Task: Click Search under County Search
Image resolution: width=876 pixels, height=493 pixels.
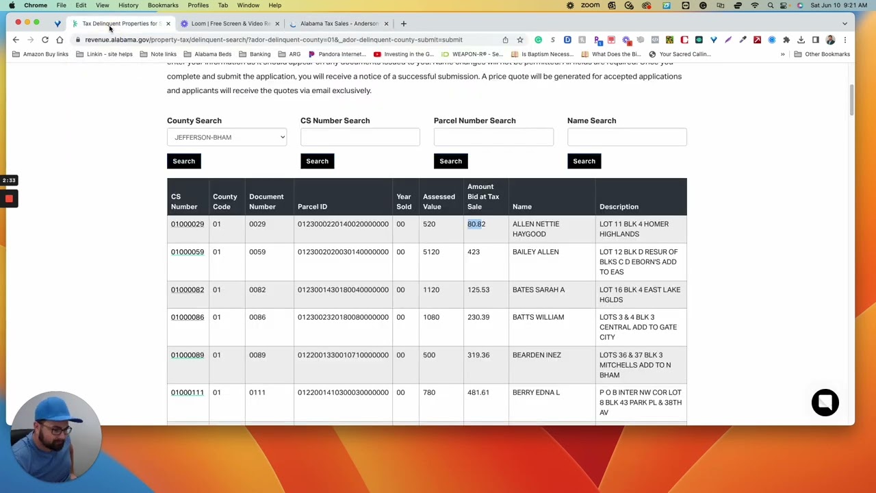Action: pos(183,161)
